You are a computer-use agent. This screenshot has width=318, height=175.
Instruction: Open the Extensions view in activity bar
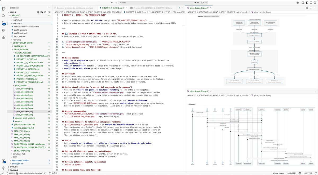(3, 38)
